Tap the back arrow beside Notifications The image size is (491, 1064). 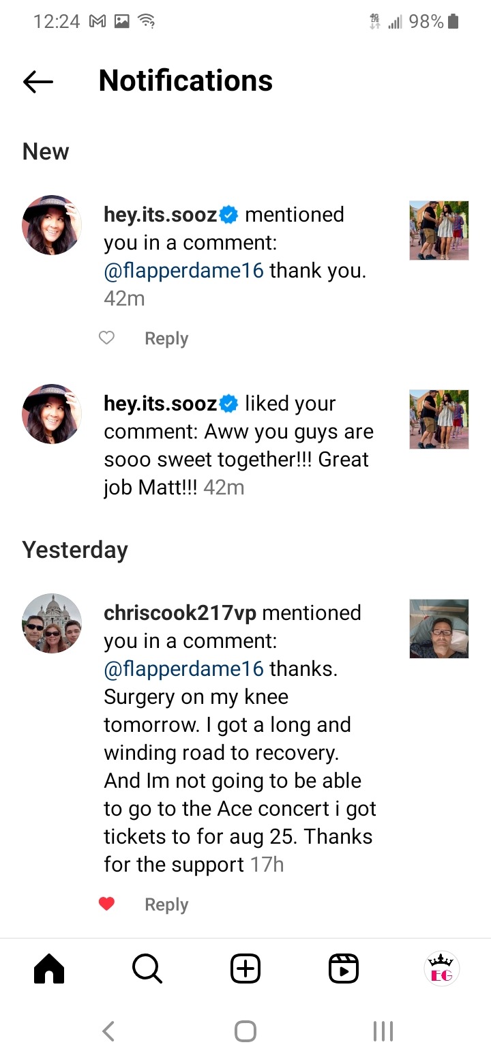click(x=38, y=82)
